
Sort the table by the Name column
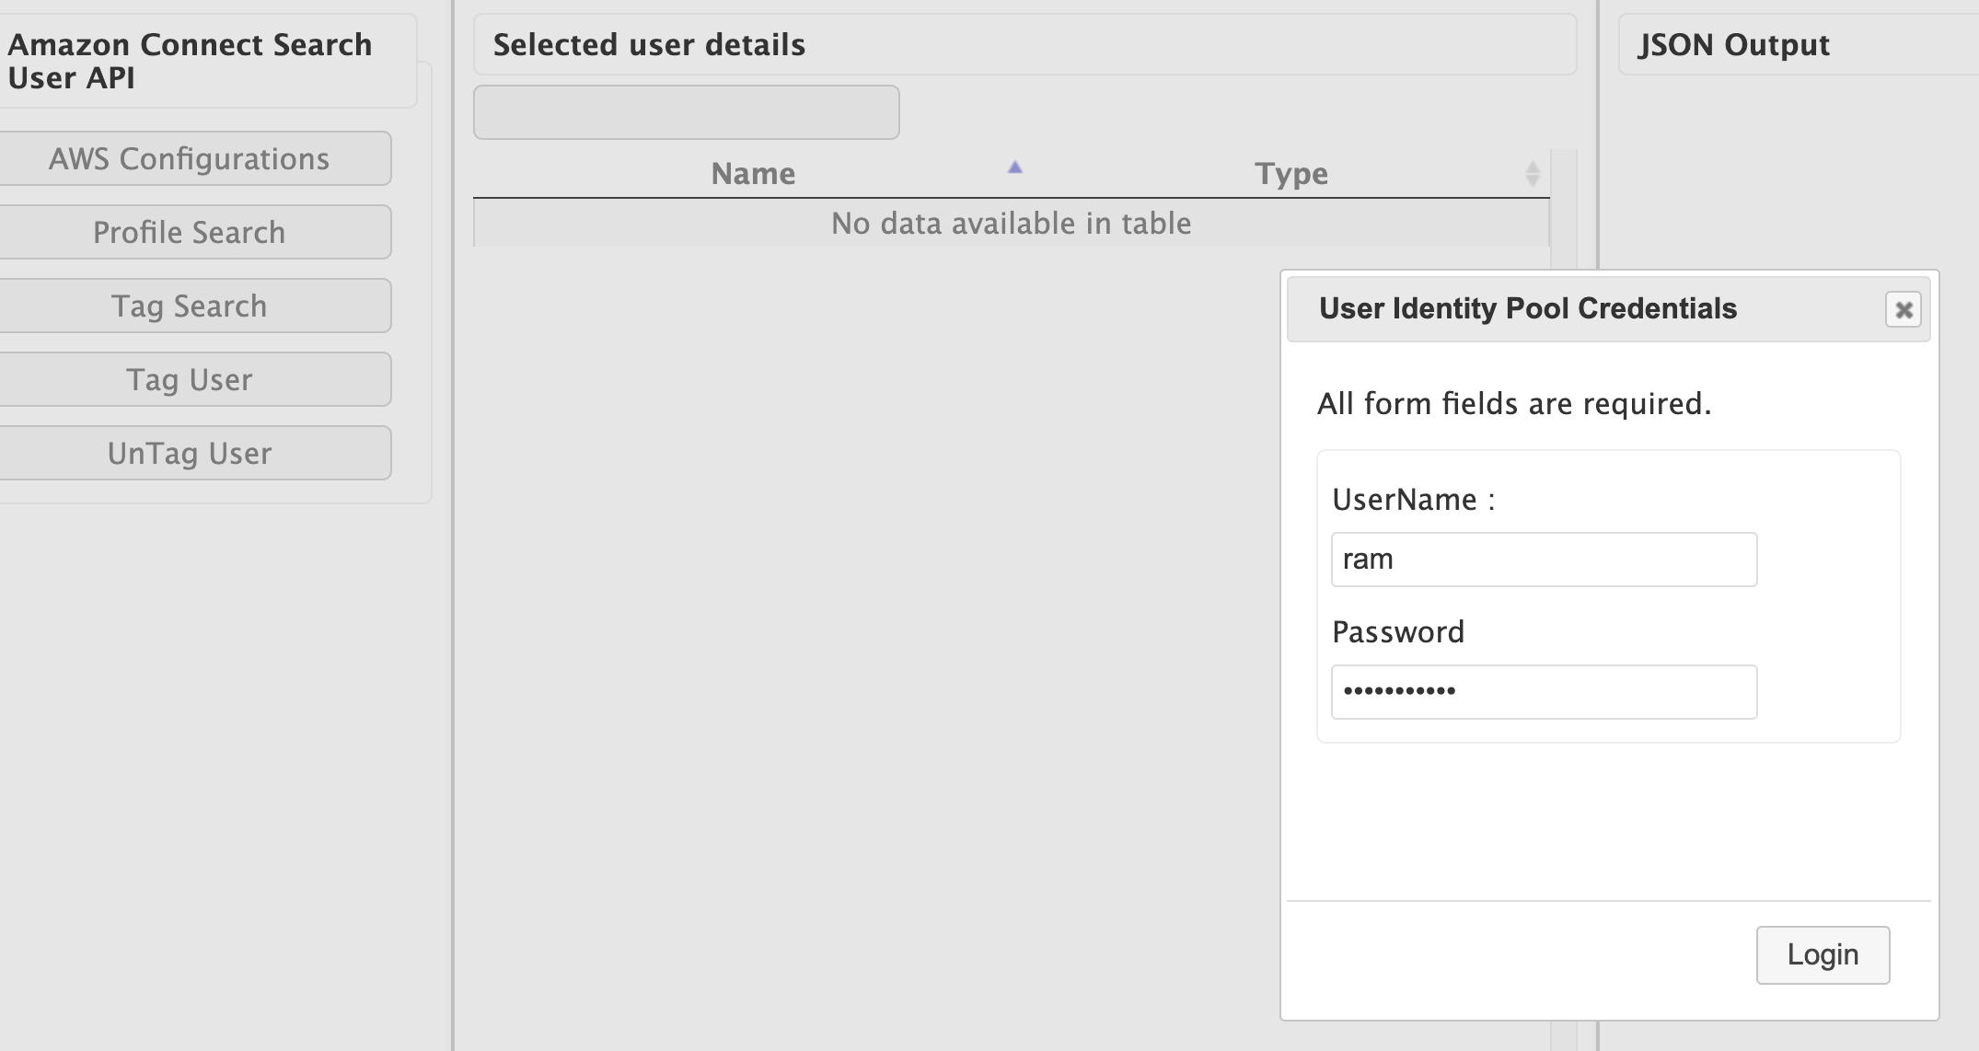click(x=753, y=173)
